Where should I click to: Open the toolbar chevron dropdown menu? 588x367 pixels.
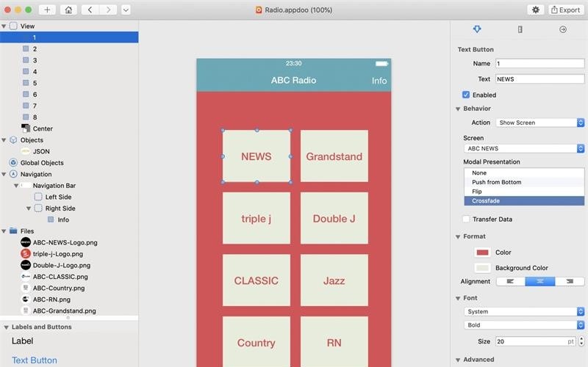126,10
